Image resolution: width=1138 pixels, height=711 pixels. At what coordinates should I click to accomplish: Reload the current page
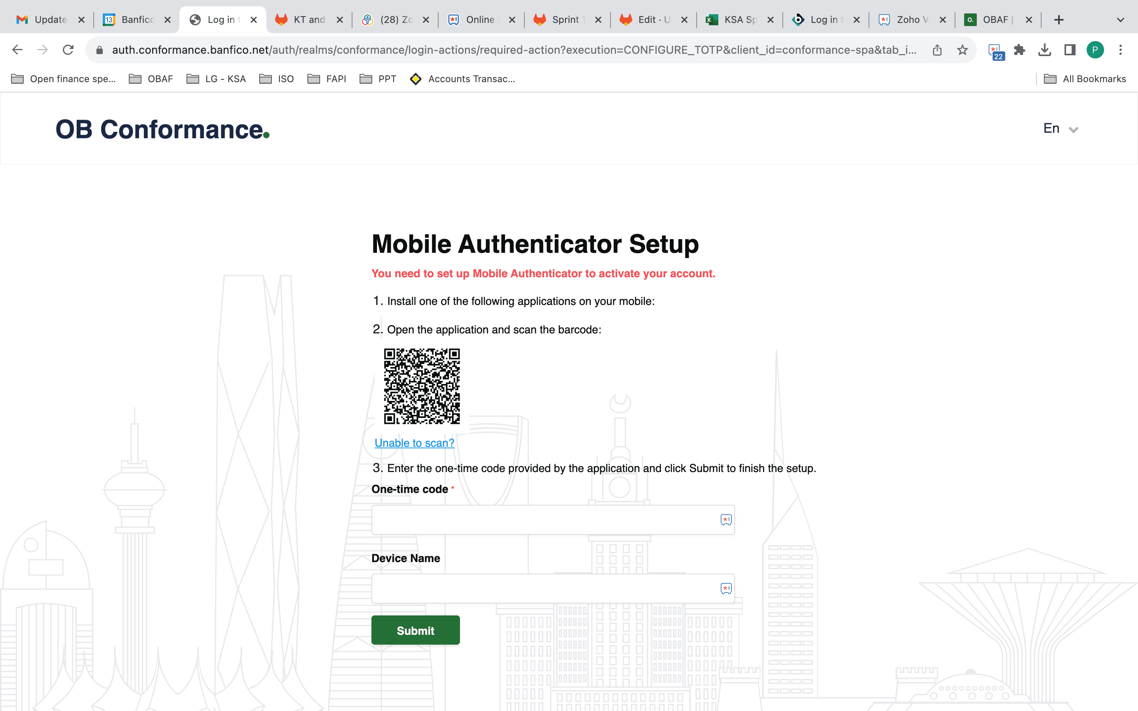click(x=68, y=50)
